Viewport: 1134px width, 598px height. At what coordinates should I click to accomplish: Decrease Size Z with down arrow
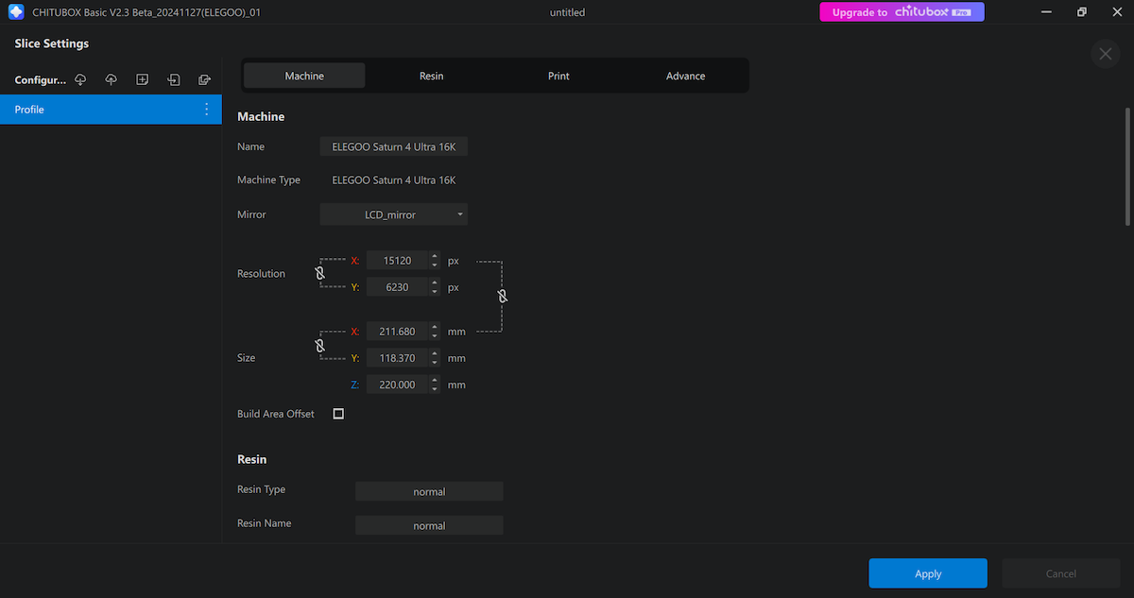coord(435,389)
